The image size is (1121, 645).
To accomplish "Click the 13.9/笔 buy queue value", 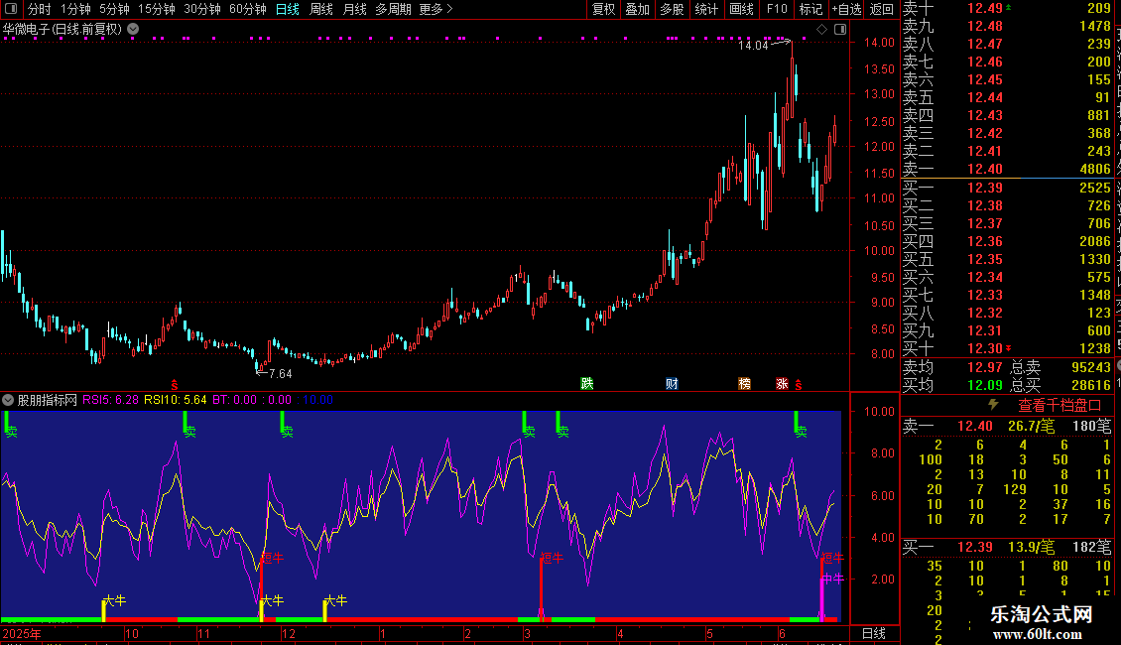I will [x=1031, y=547].
